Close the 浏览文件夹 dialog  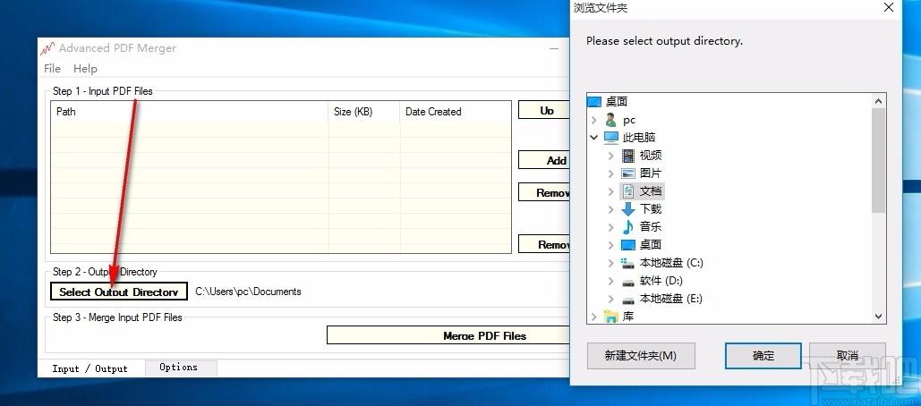(x=890, y=8)
